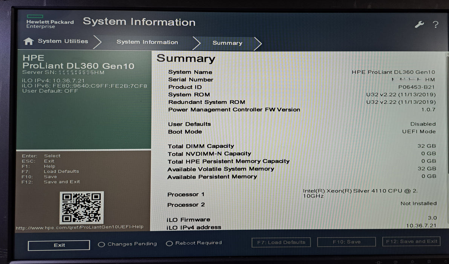Click the Summary heading
The image size is (449, 264).
click(x=186, y=58)
